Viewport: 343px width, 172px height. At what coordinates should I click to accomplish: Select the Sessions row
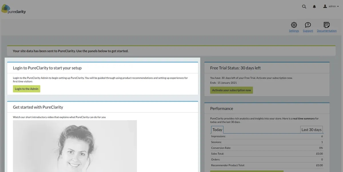coord(267,142)
